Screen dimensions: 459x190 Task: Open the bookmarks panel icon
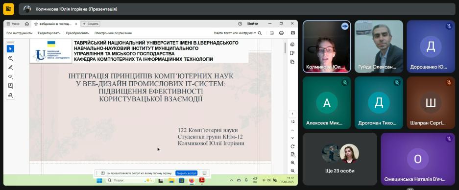pyautogui.click(x=292, y=53)
